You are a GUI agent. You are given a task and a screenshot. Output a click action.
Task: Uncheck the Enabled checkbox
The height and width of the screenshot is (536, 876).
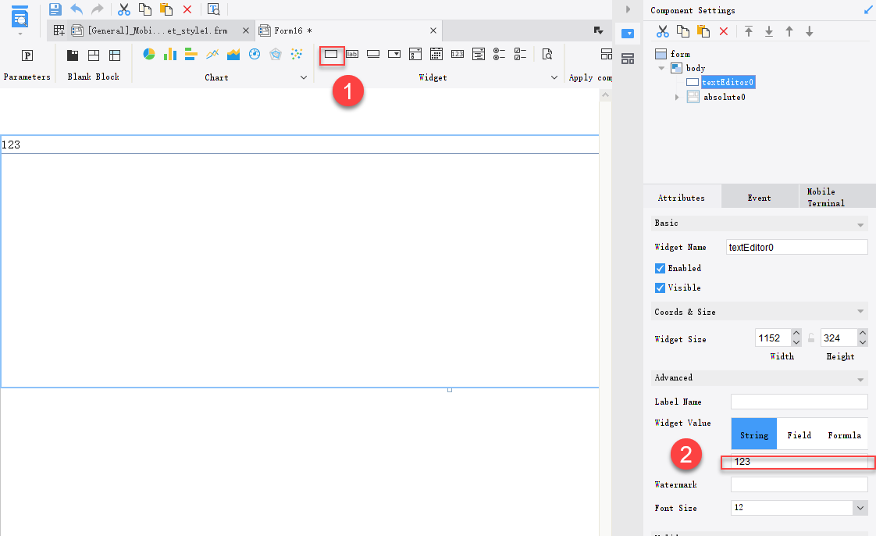click(x=660, y=268)
